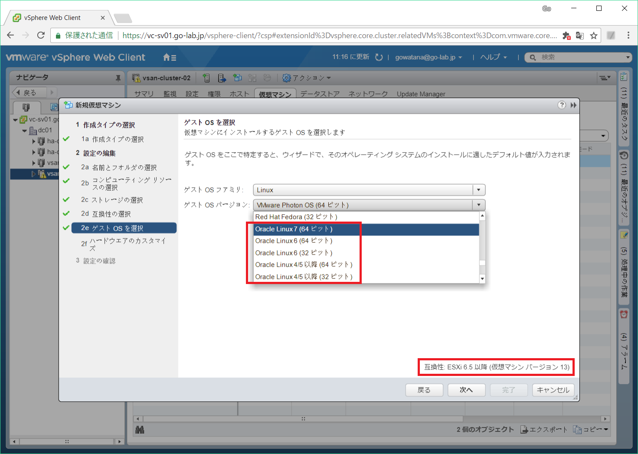The image size is (638, 454).
Task: Click the OS list scrollbar up arrow
Action: coord(482,216)
